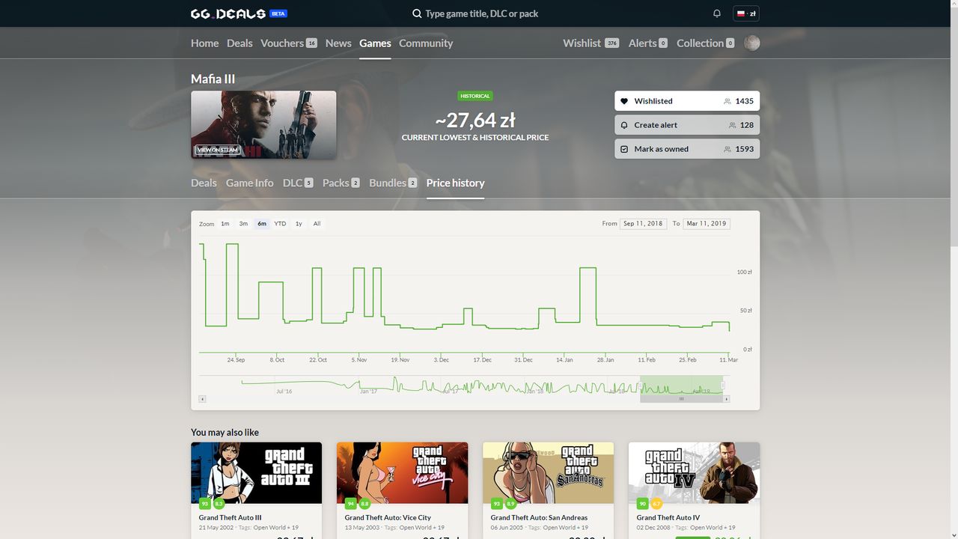Click the people icon next to 1435

[727, 101]
